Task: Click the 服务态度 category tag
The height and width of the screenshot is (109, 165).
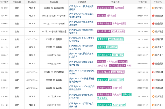Action: (127, 95)
